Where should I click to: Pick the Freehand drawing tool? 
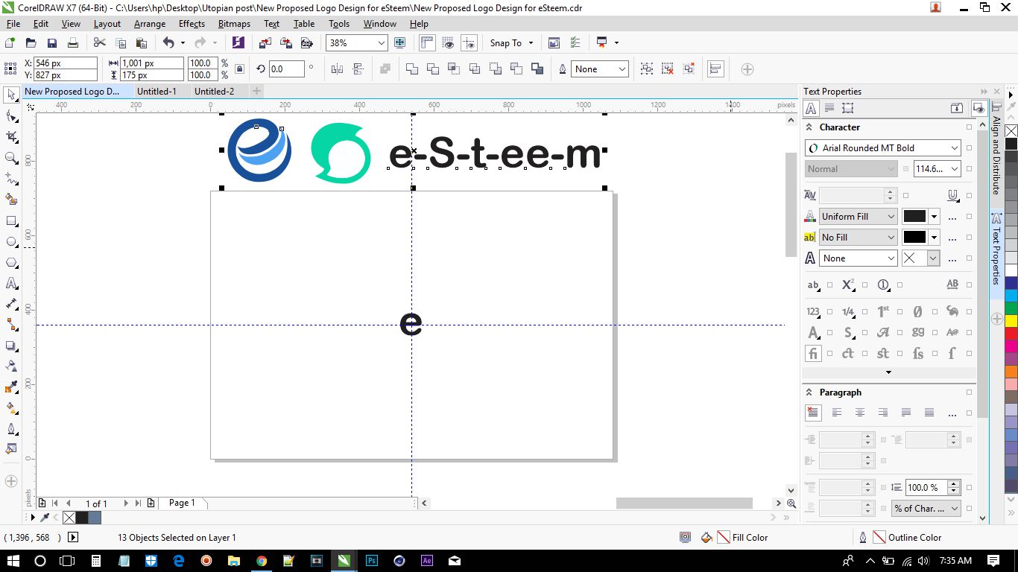(11, 179)
